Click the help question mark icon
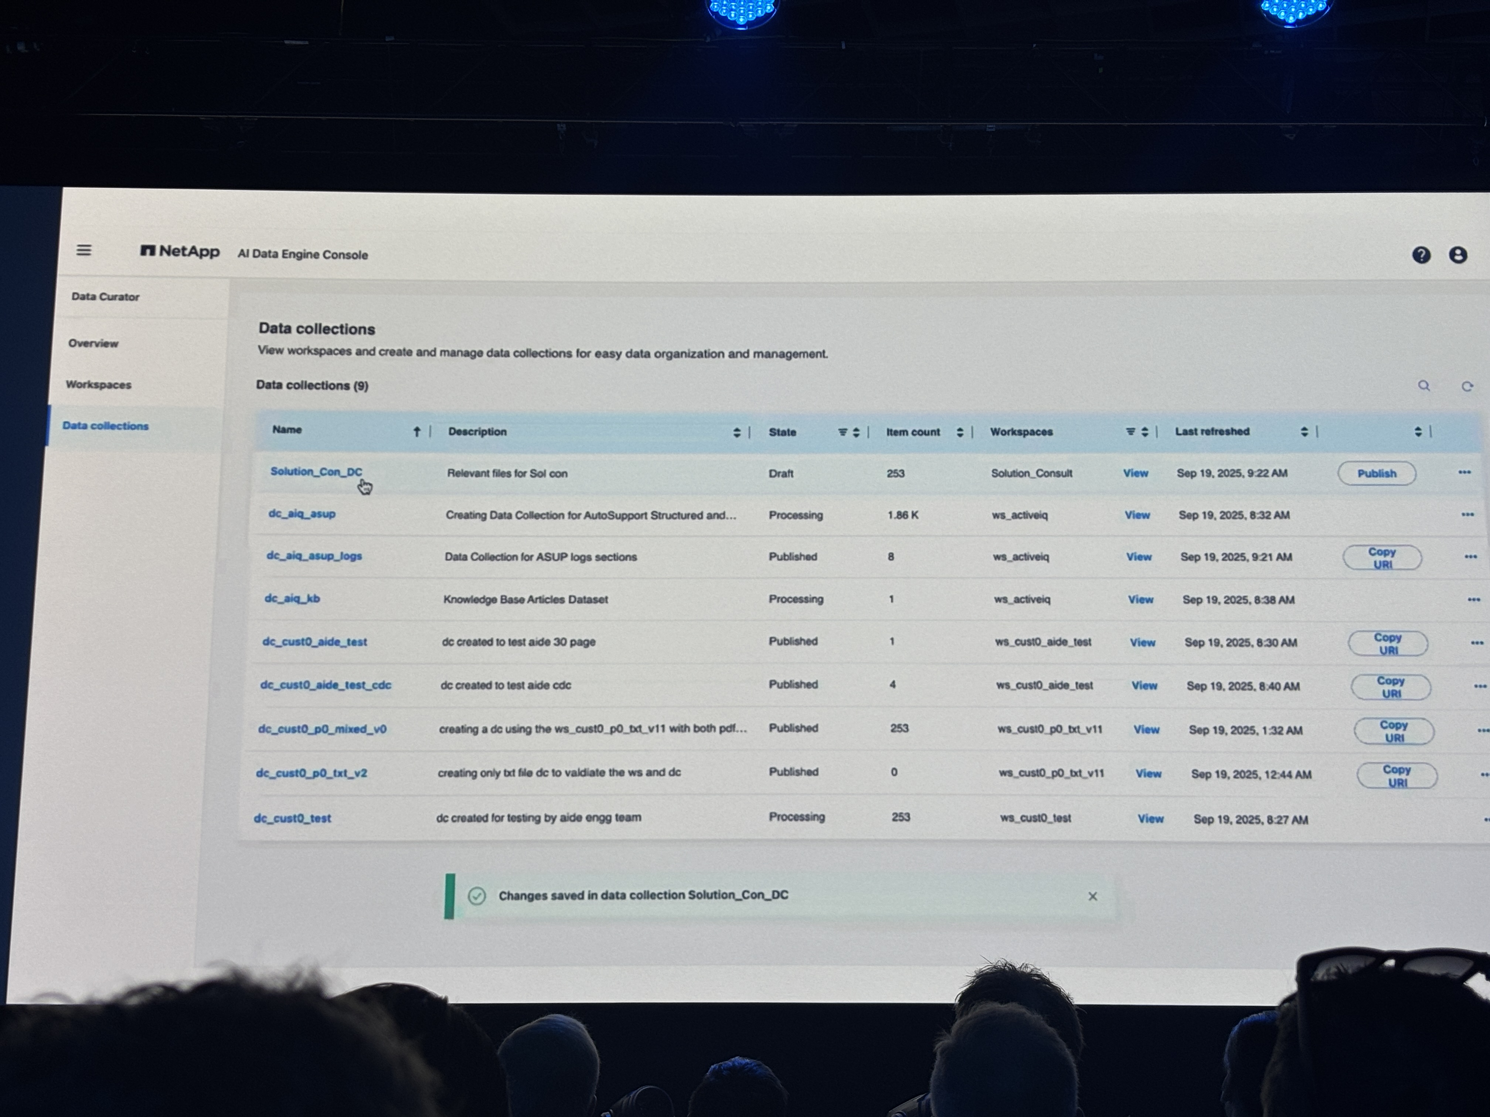 pyautogui.click(x=1421, y=255)
